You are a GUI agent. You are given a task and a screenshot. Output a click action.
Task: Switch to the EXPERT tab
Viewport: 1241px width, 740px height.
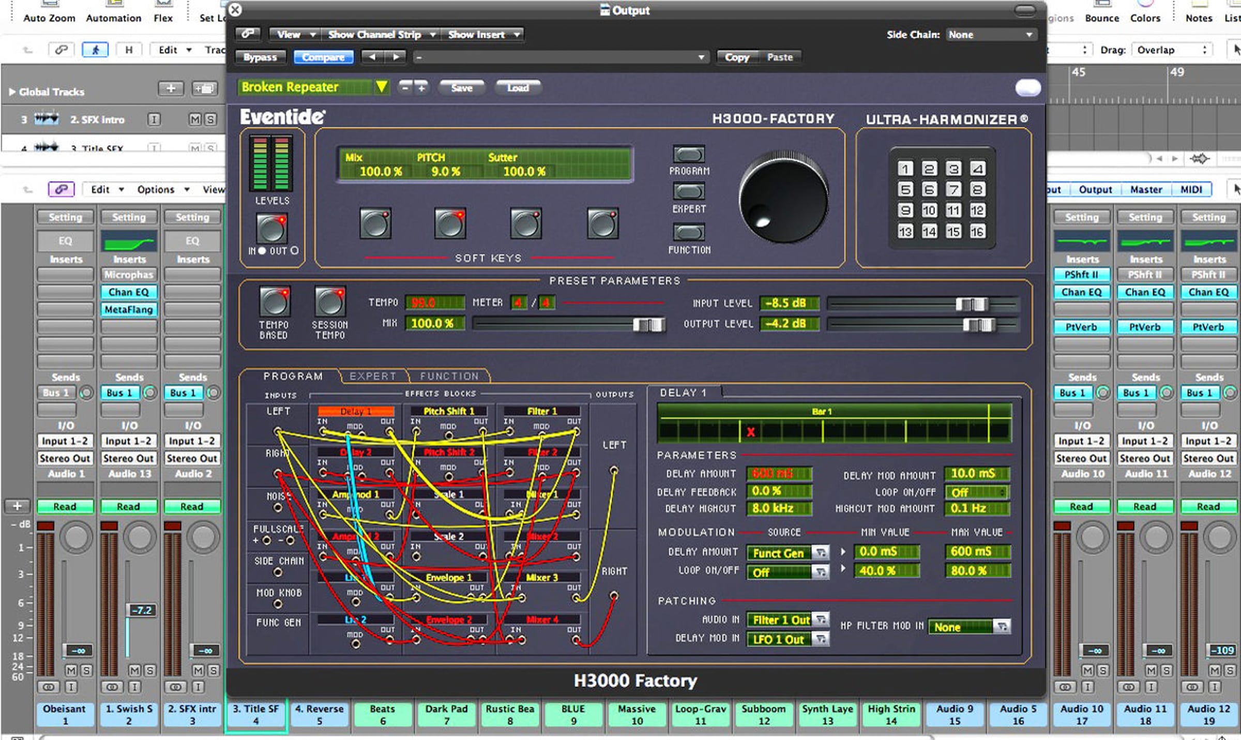373,376
